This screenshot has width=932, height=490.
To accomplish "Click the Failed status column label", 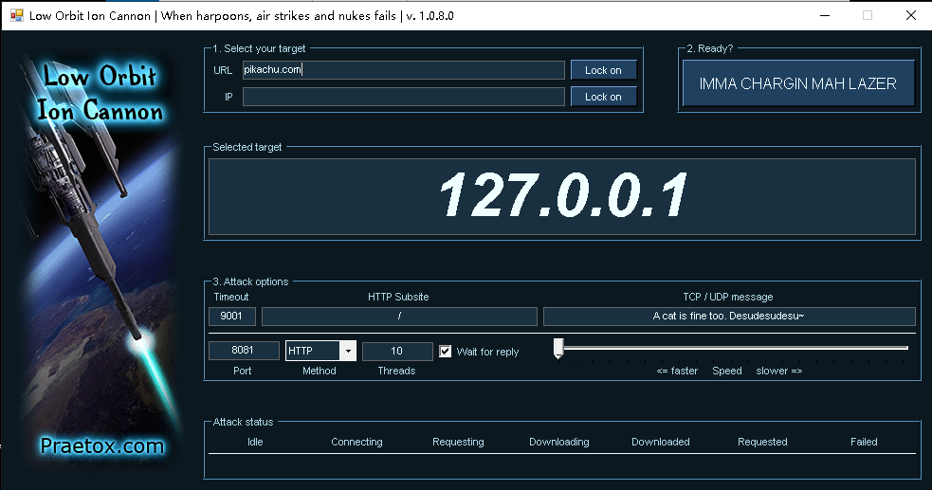I will tap(864, 442).
